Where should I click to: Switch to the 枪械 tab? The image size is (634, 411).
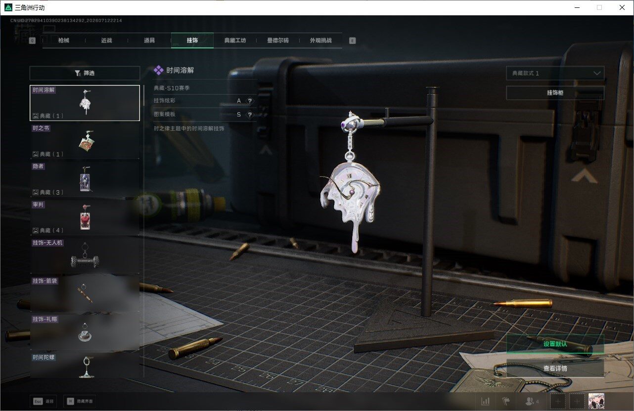(x=64, y=41)
